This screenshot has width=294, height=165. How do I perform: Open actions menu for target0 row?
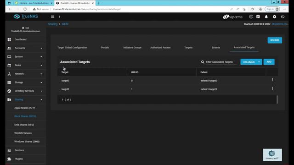pos(272,80)
